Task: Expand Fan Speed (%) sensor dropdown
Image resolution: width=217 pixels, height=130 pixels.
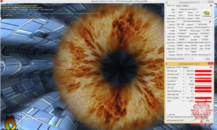Action: pyautogui.click(x=184, y=81)
